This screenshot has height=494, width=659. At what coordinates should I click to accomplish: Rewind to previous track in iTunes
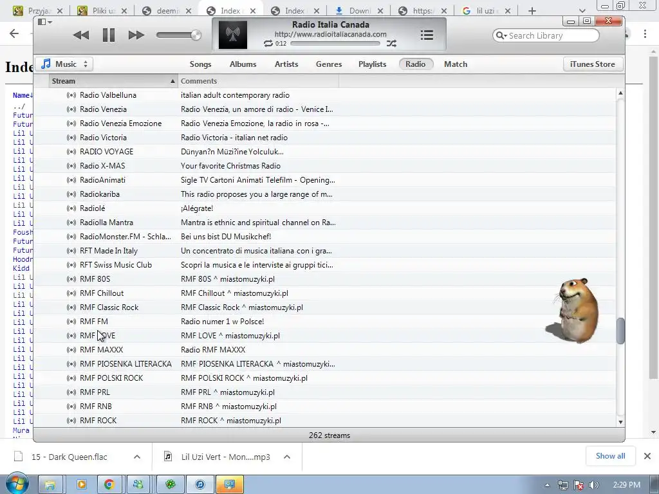point(80,35)
